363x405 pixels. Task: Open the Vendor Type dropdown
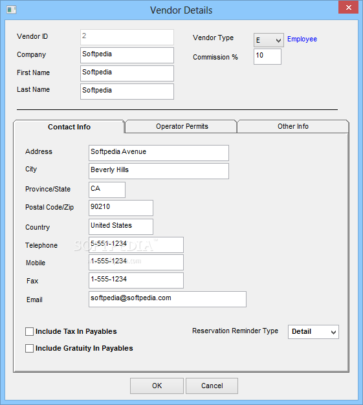(269, 40)
